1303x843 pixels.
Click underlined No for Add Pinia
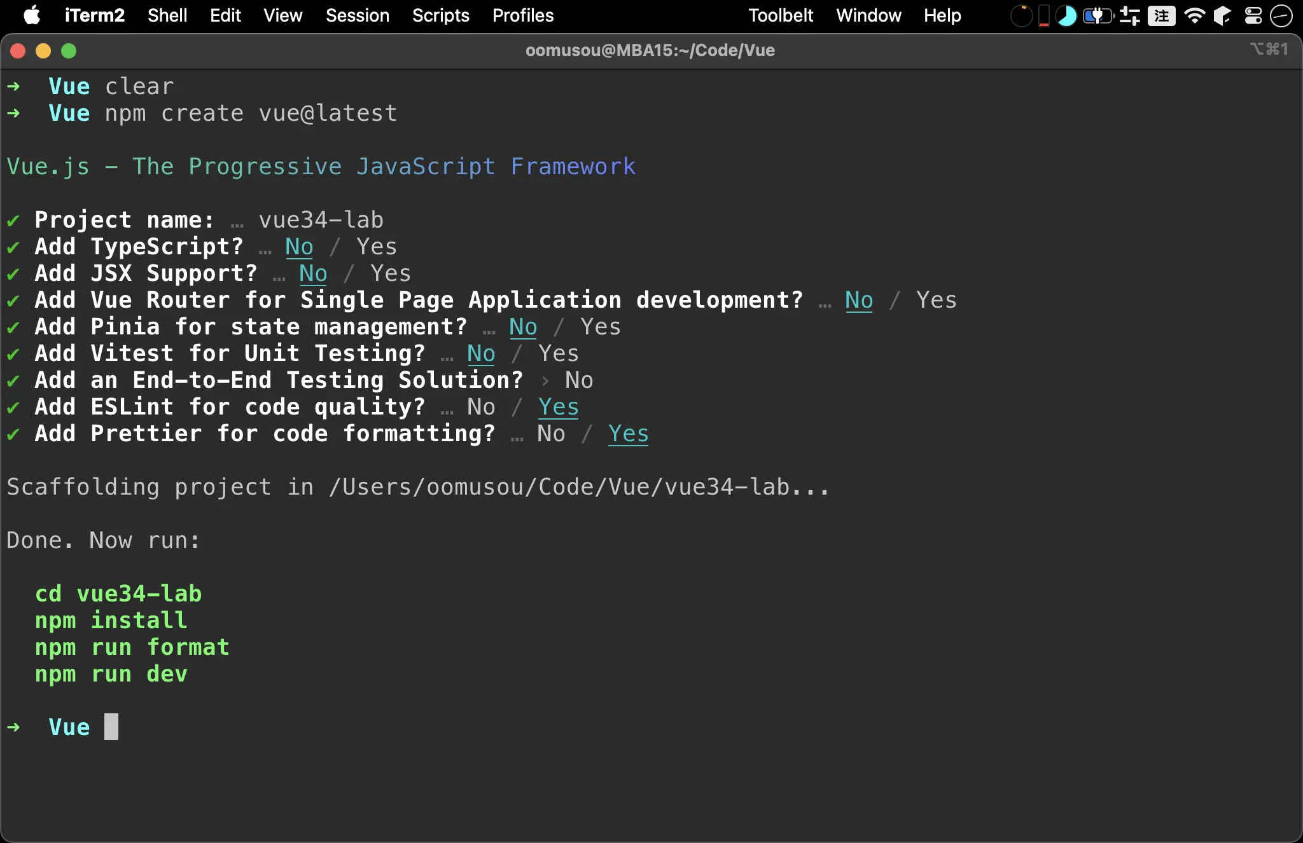[x=523, y=327]
